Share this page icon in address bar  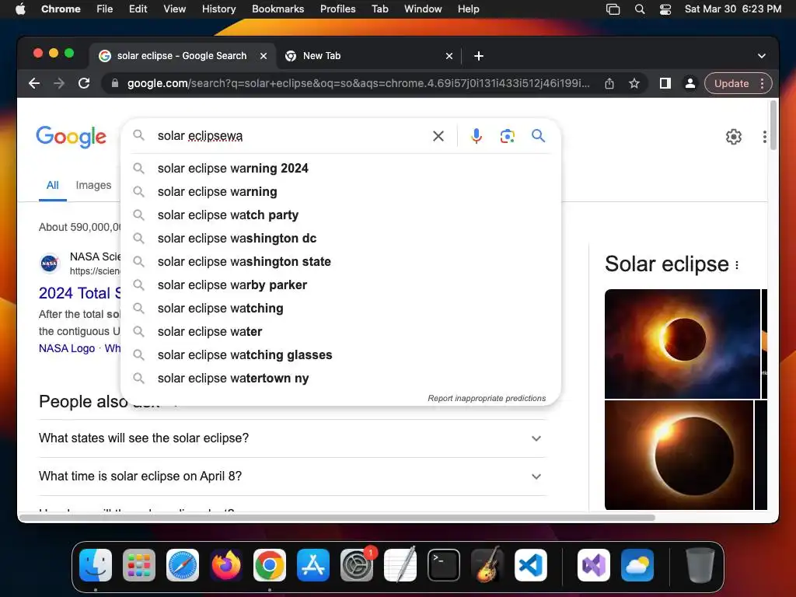[609, 83]
